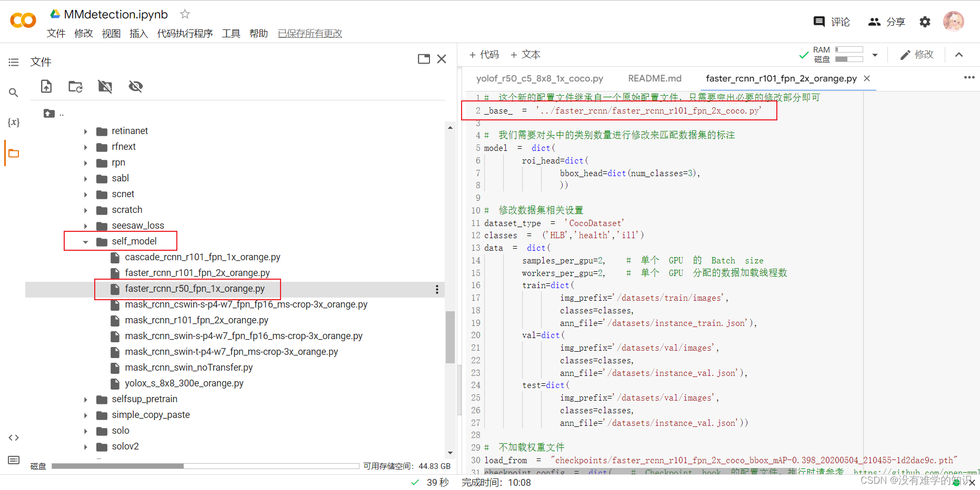Screen dimensions: 980x490
Task: Collapse the self_model folder
Action: [x=85, y=242]
